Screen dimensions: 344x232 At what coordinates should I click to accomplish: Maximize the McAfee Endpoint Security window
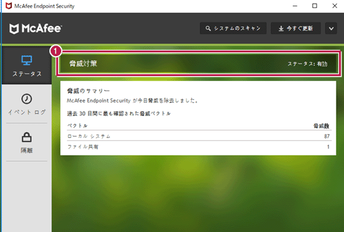coord(315,6)
